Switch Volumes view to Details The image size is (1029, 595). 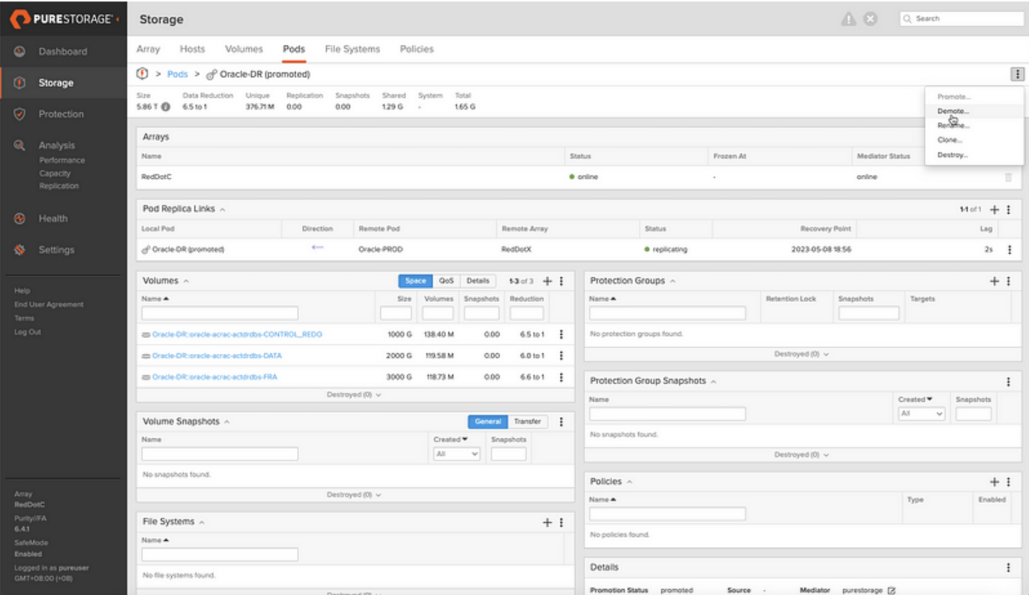pos(478,281)
